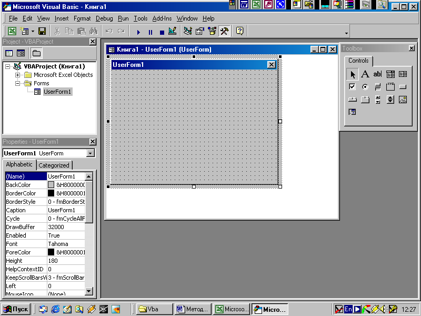
Task: Click the Redo arrow icon
Action: pyautogui.click(x=121, y=31)
